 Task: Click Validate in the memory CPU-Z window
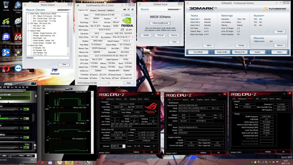(x=268, y=152)
